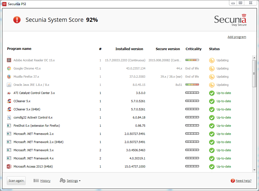Click the Secunia PSI title bar icon
The image size is (259, 191).
(4, 4)
